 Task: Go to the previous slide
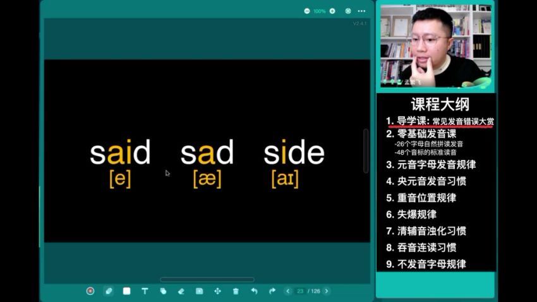287,291
